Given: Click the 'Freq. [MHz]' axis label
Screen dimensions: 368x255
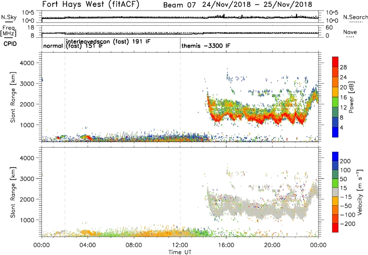Looking at the screenshot, I should [8, 31].
